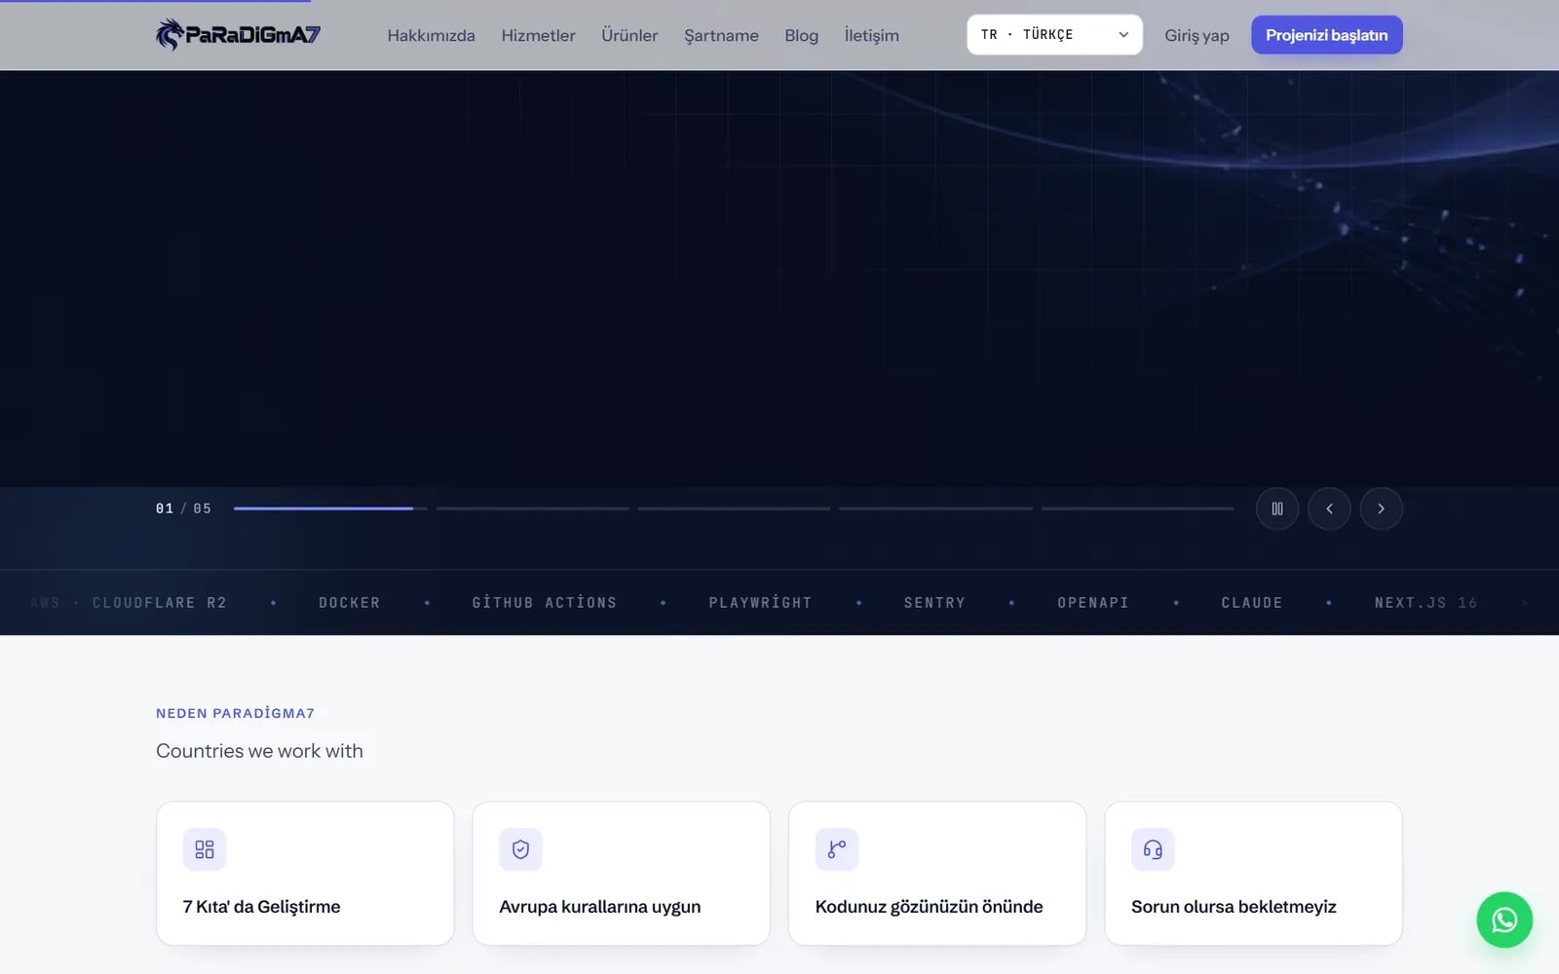Select the Avrupa kurallarına uygun card
Screen dimensions: 1559x974
point(621,873)
